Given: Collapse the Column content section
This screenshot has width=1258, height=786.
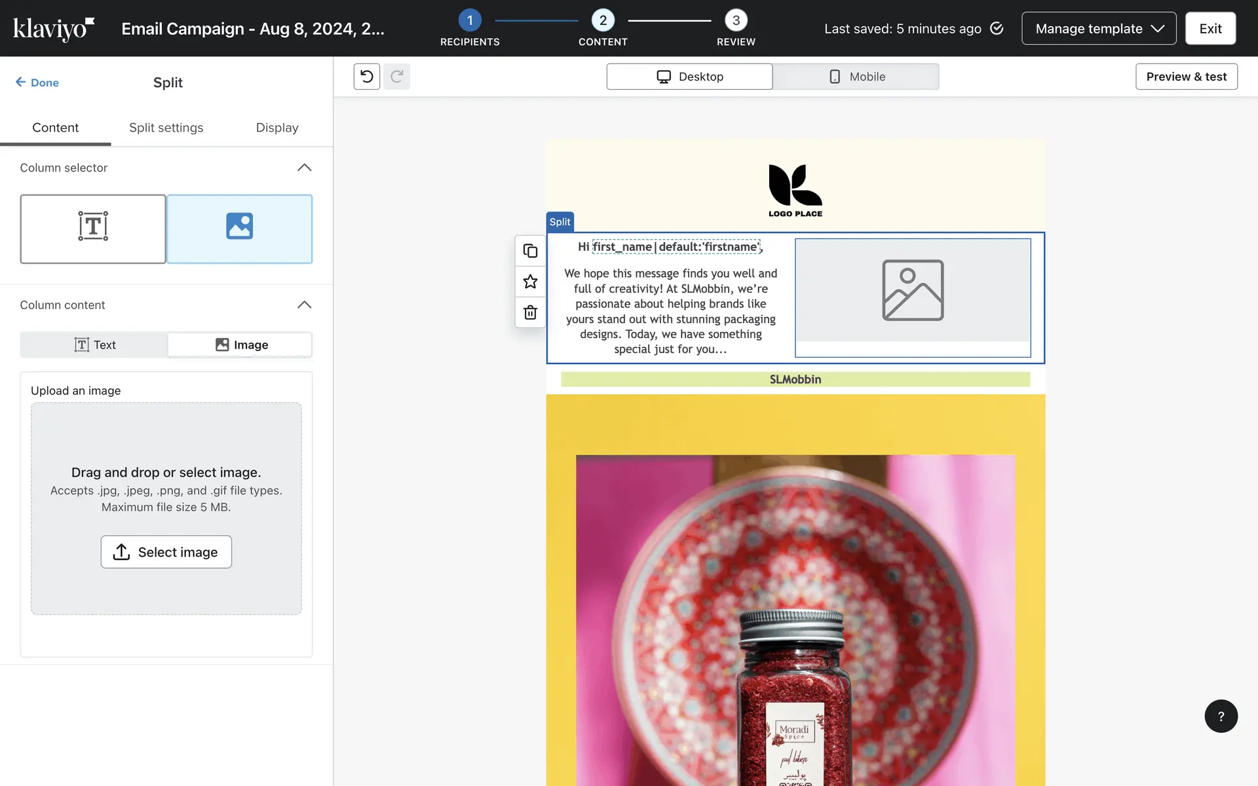Looking at the screenshot, I should point(304,305).
